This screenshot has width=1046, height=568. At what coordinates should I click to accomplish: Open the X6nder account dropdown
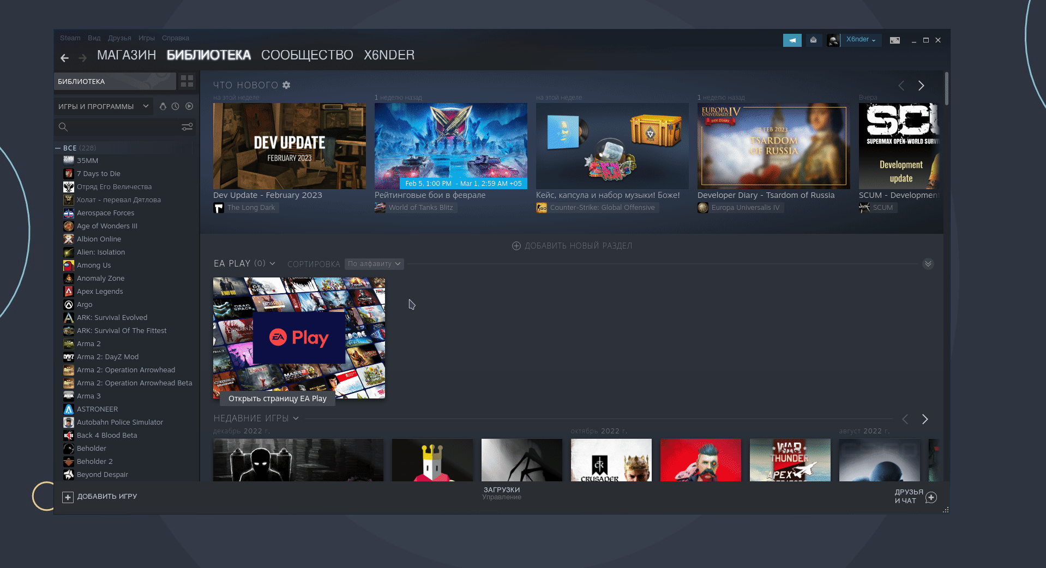pos(861,40)
